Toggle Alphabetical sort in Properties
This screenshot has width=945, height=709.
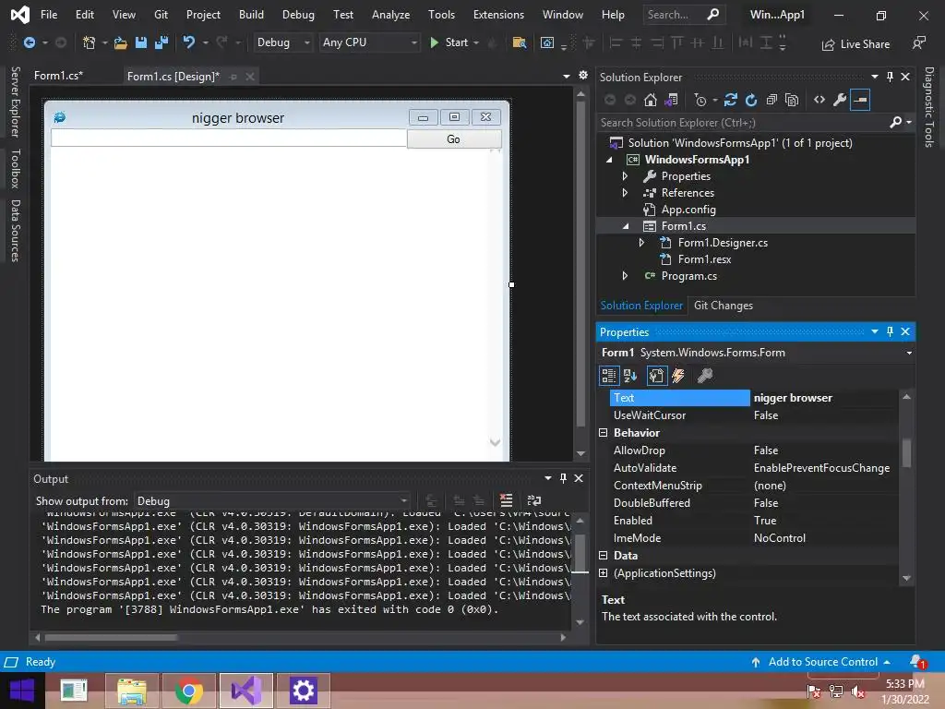[630, 376]
